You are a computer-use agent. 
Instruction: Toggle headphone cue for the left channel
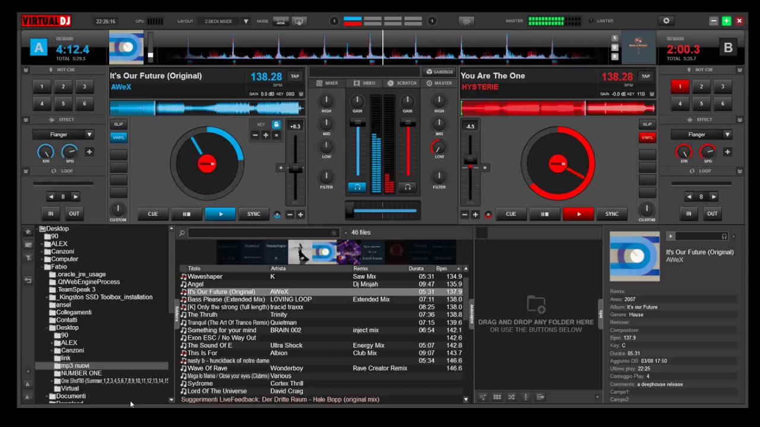357,187
